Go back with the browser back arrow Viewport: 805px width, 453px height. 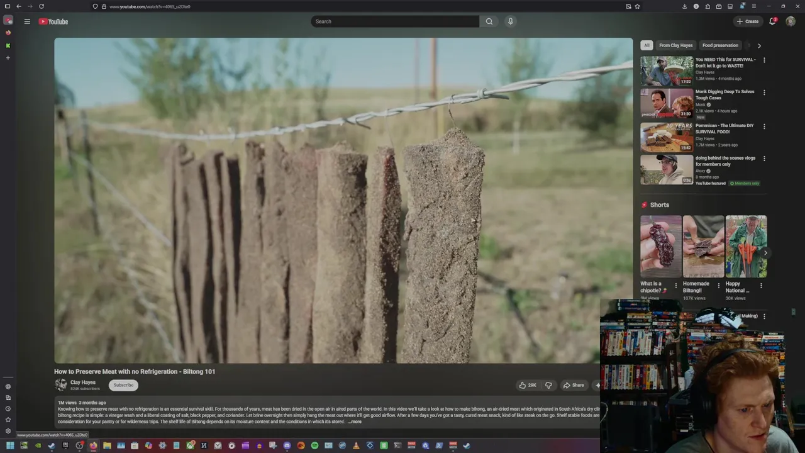tap(19, 6)
